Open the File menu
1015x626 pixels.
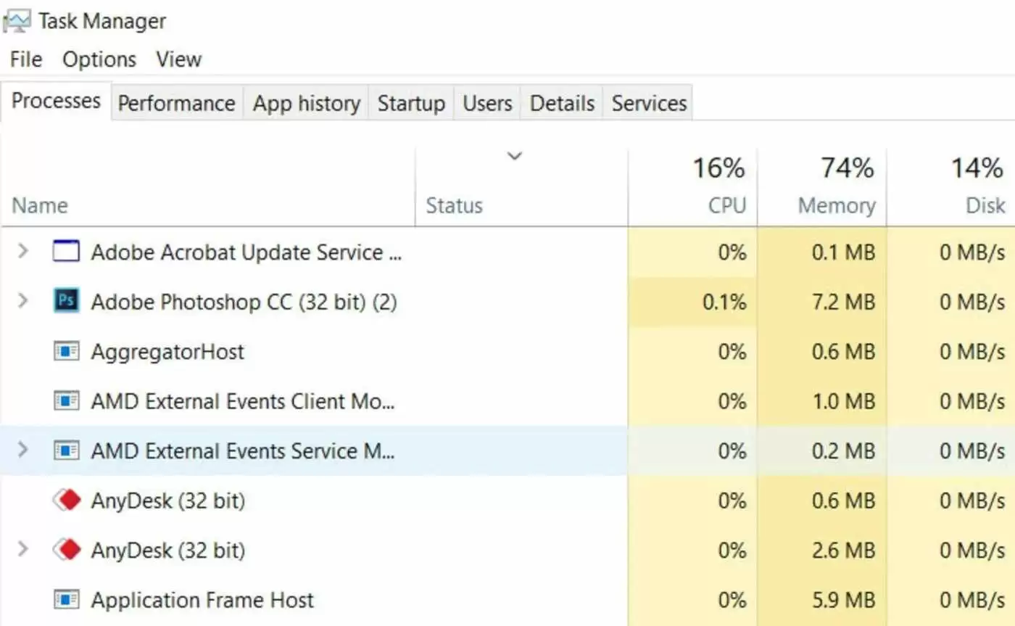click(26, 59)
